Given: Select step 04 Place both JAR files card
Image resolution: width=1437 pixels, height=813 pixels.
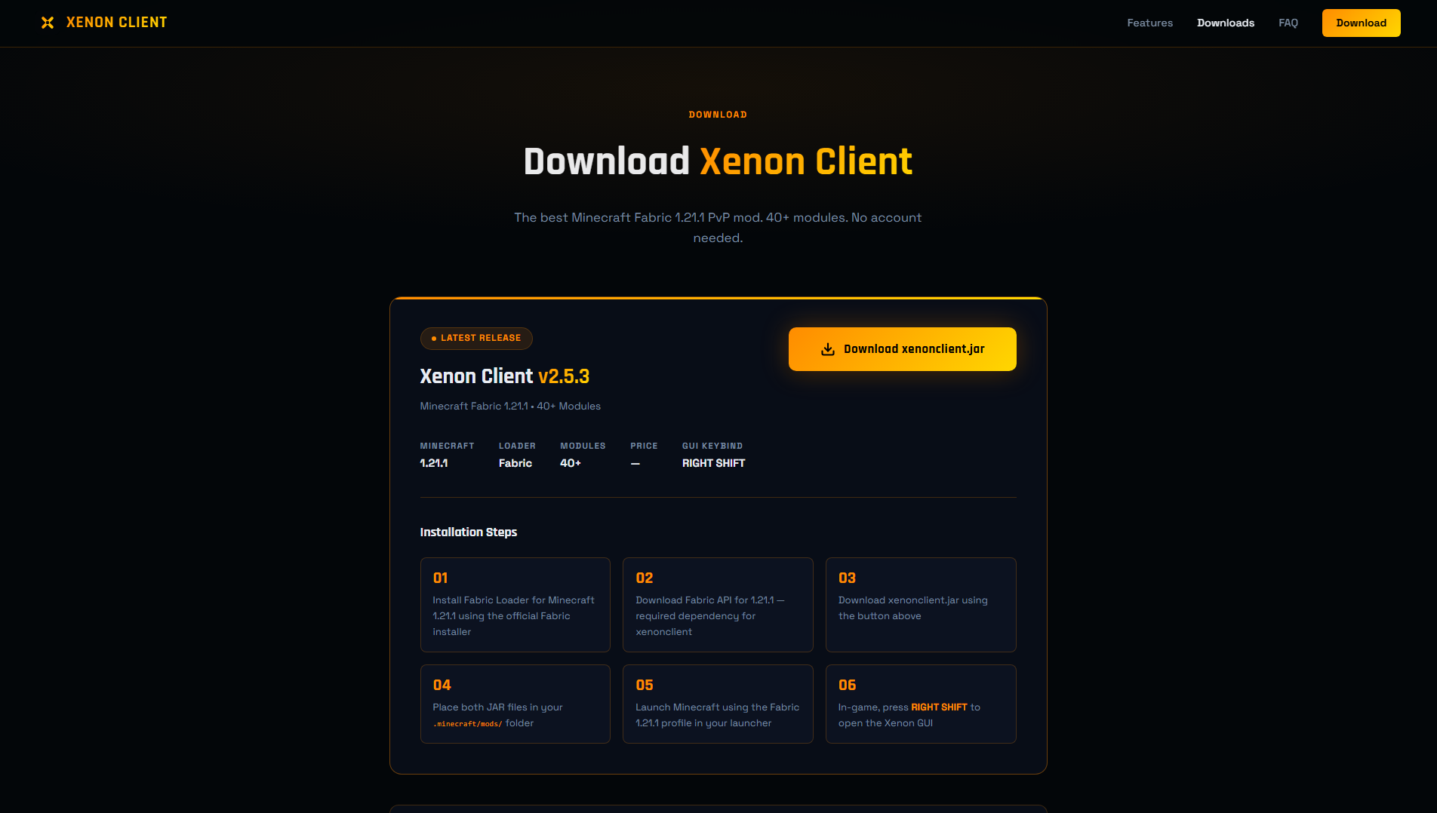Looking at the screenshot, I should pyautogui.click(x=515, y=704).
